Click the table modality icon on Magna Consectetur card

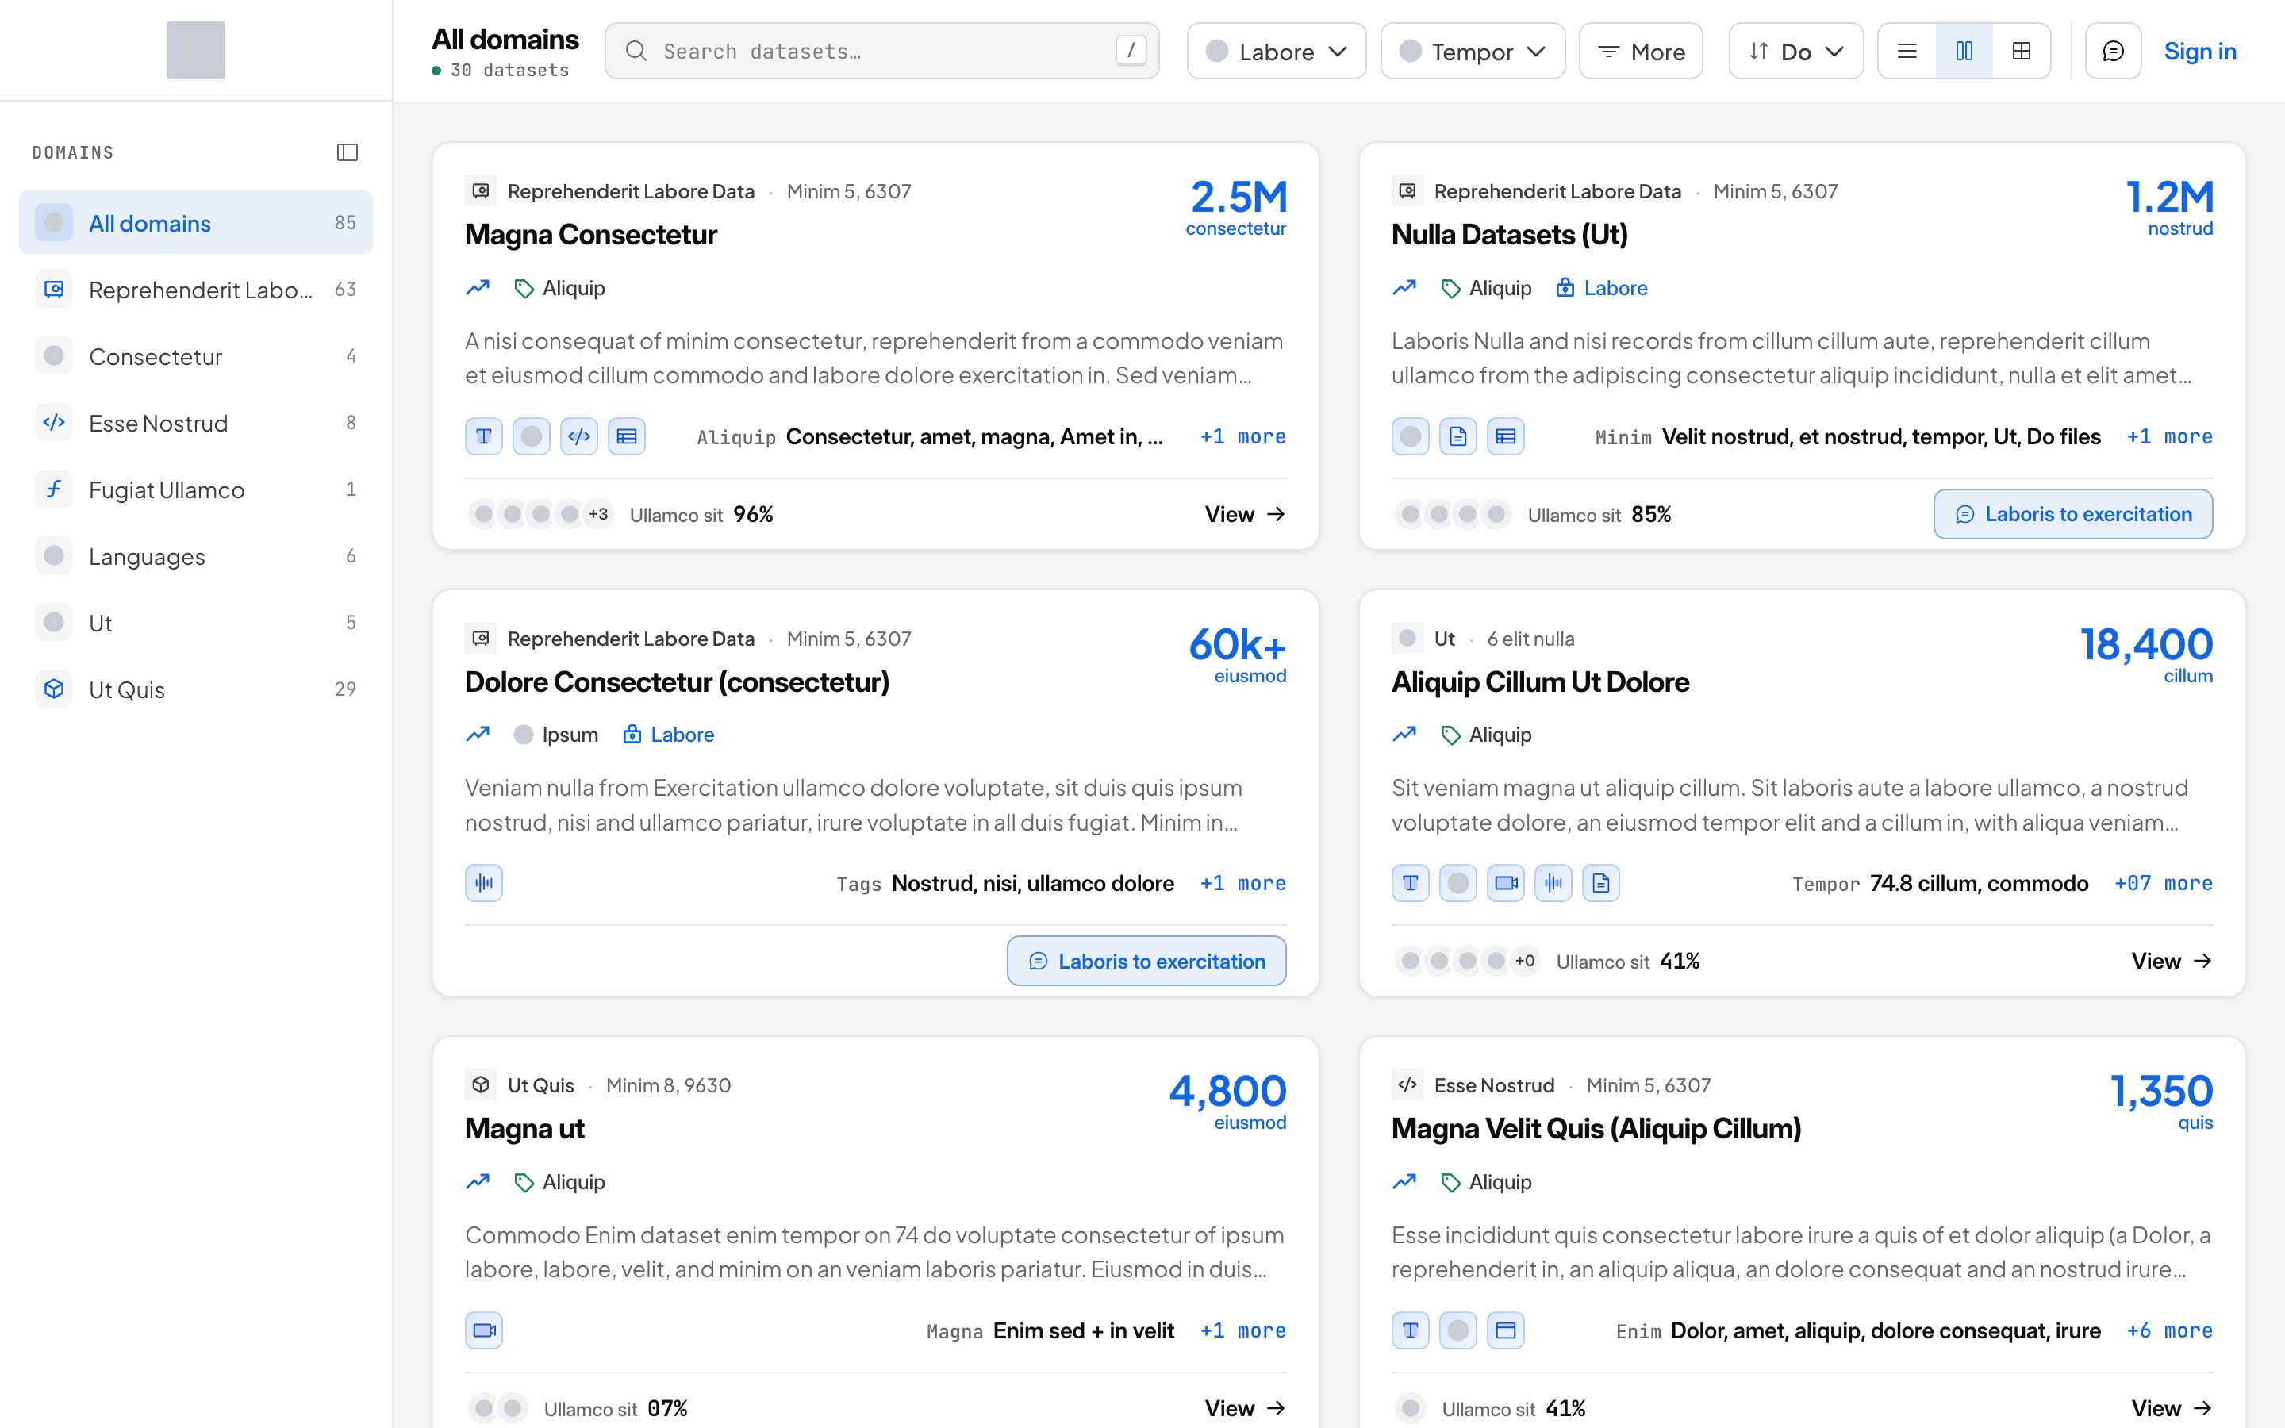point(627,436)
